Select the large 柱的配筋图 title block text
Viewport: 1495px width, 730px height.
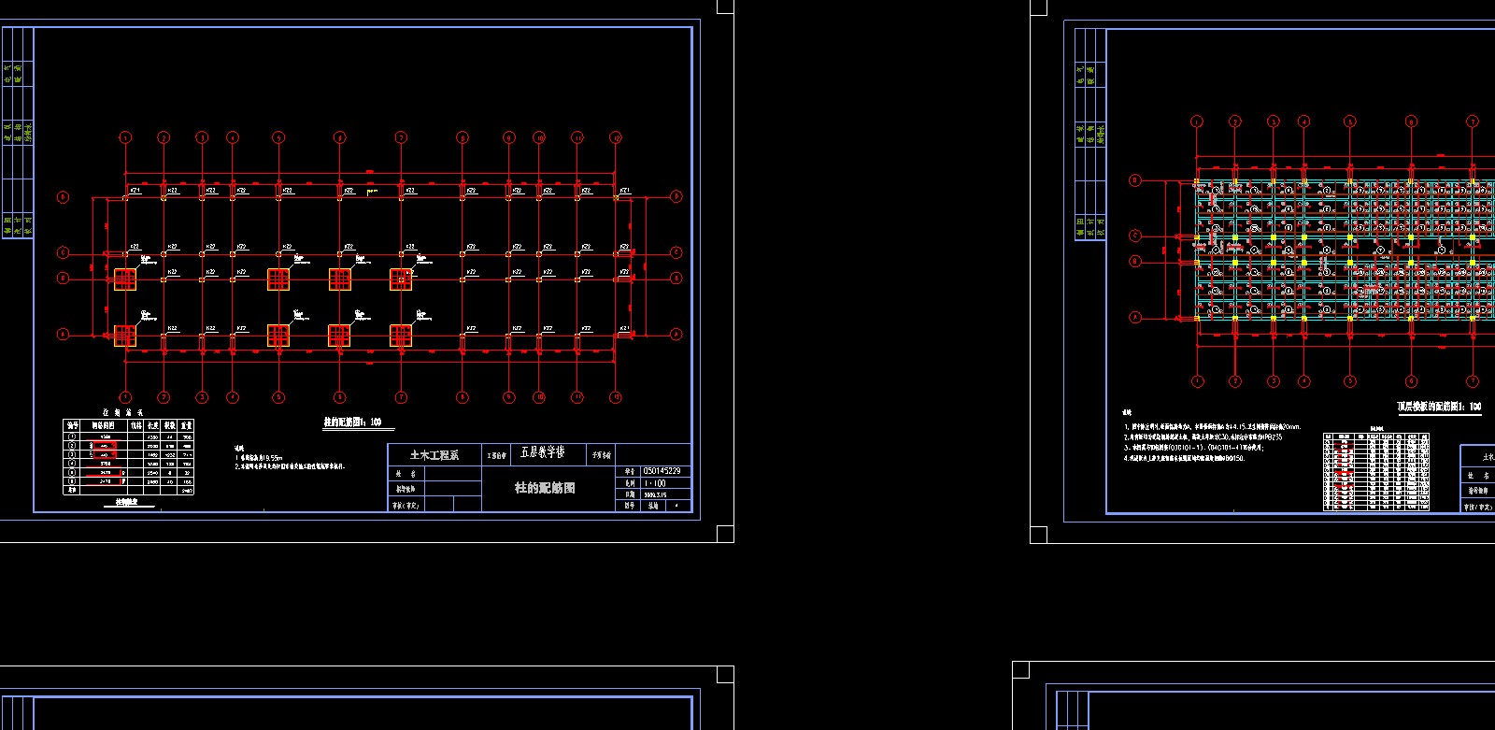tap(545, 488)
